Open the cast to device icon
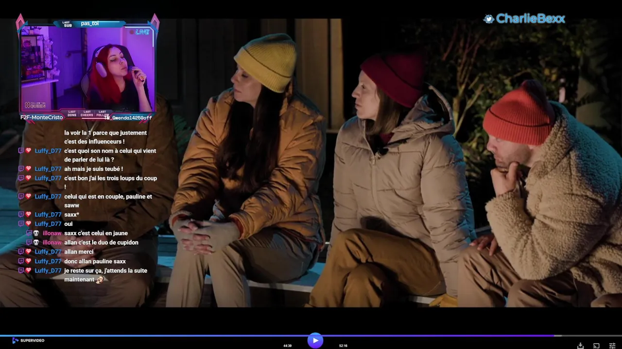Image resolution: width=622 pixels, height=349 pixels. pos(596,346)
